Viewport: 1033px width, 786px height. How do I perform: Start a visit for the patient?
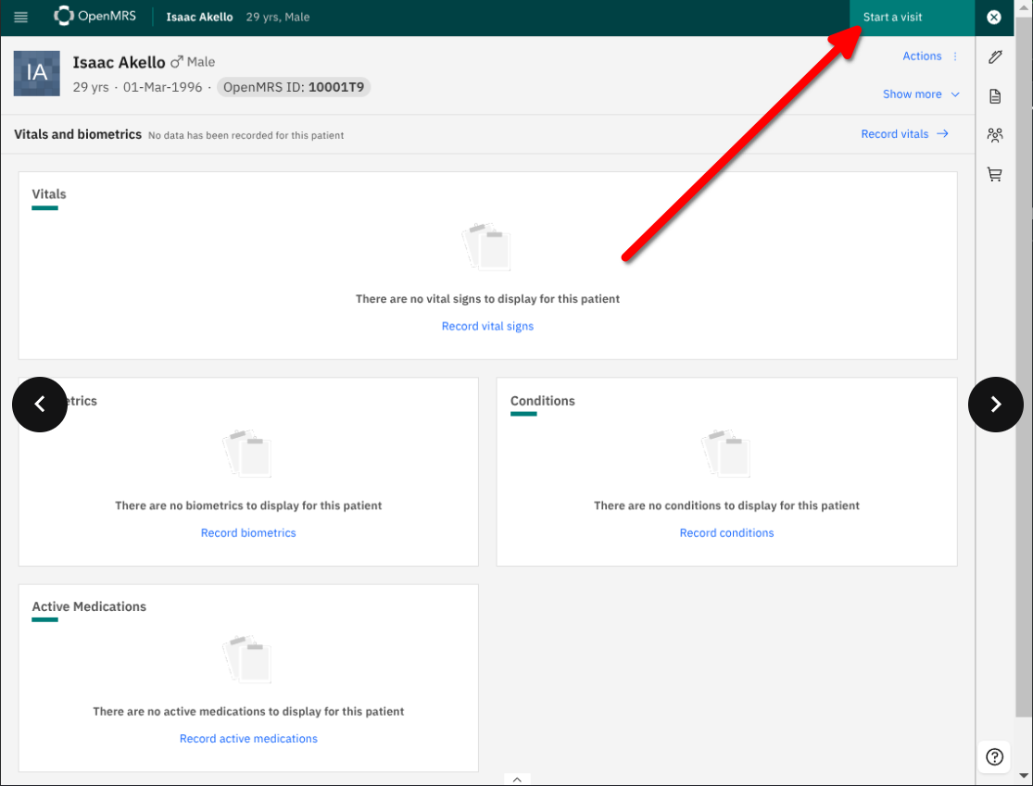pos(893,18)
